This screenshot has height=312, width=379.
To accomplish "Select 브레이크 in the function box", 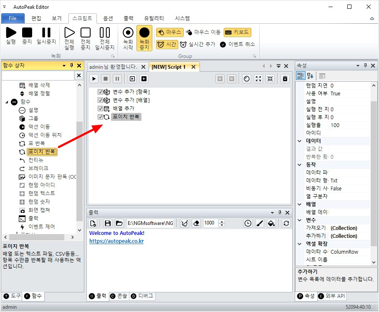I will click(38, 168).
